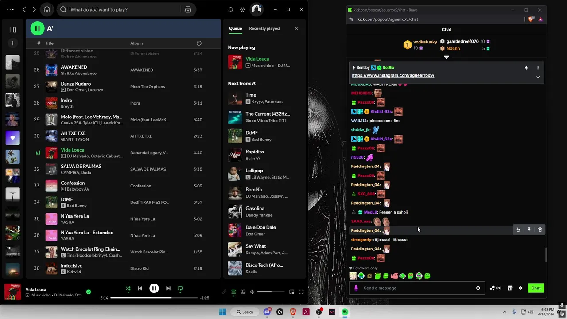Open Spotify three-dots main menu
Viewport: 567px width, 319px height.
(11, 9)
